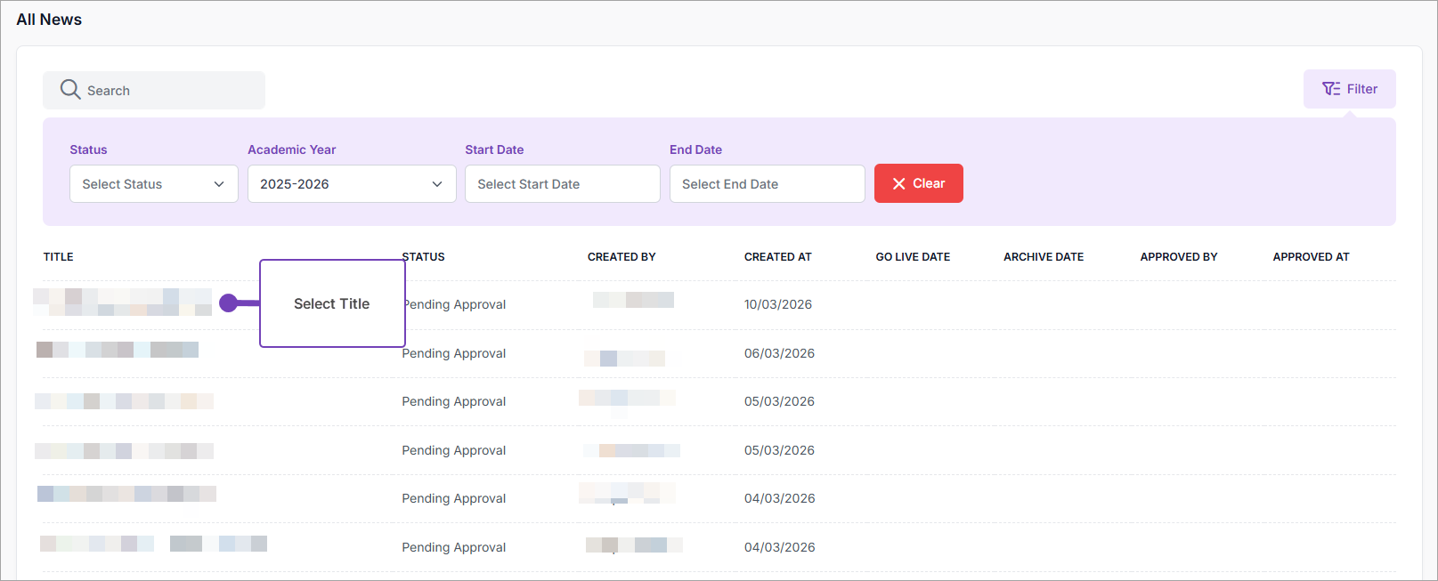Sort by the TITLE column header
The width and height of the screenshot is (1438, 581).
pyautogui.click(x=59, y=257)
